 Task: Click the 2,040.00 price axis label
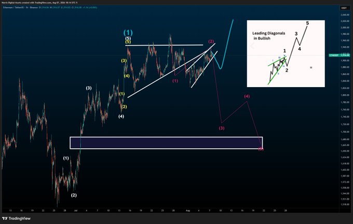click(345, 15)
